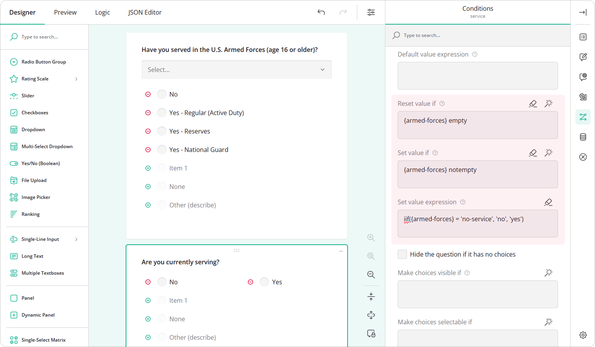Select the Yes - National Guard radio button

click(162, 150)
